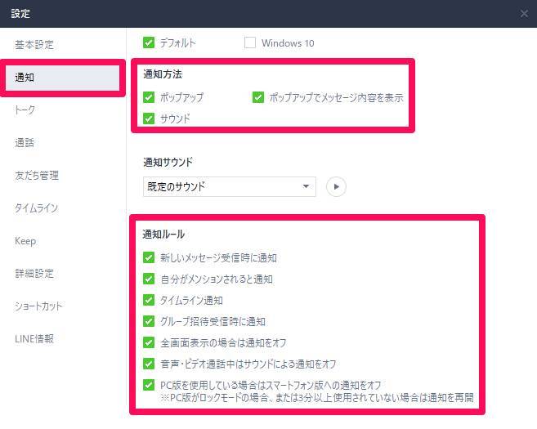The height and width of the screenshot is (429, 537).
Task: Toggle 全画面表示の場合は通知をオフ checkbox
Action: (149, 342)
